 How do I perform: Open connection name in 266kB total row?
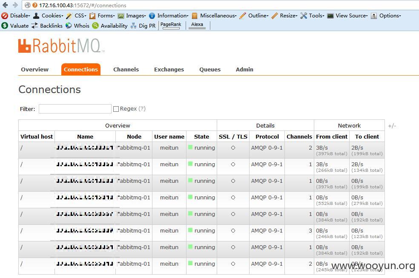coord(85,164)
